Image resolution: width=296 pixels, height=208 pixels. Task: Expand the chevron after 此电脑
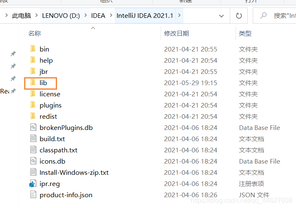[37, 15]
